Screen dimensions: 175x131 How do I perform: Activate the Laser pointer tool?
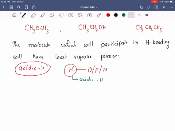coord(99,15)
